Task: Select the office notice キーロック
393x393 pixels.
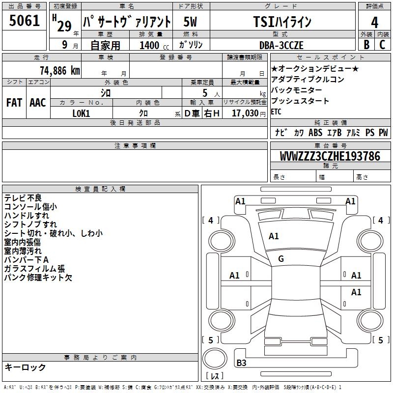Action: tap(25, 367)
